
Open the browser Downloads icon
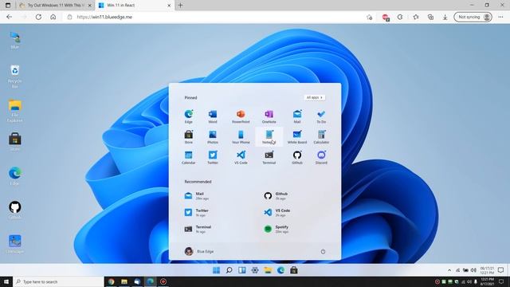tap(445, 17)
